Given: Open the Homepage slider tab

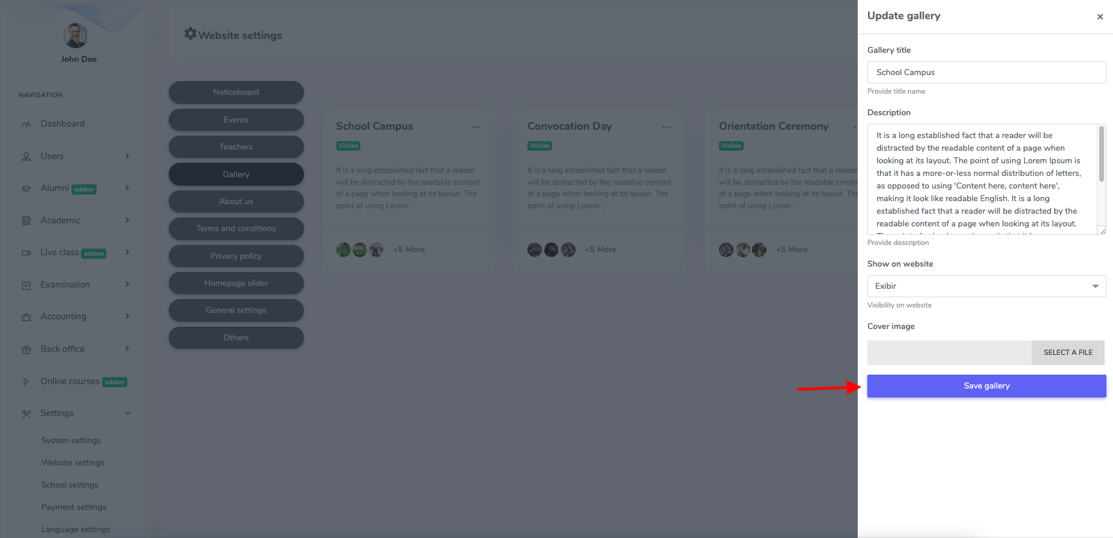Looking at the screenshot, I should (x=236, y=283).
